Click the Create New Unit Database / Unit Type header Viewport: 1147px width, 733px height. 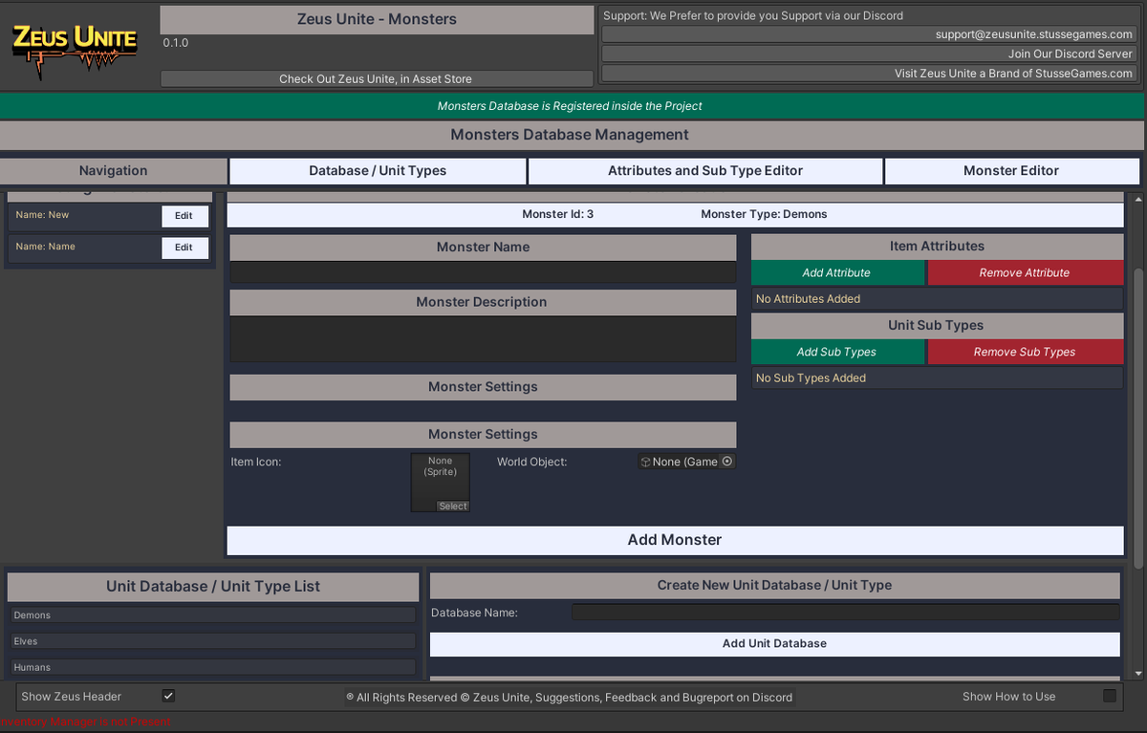(774, 585)
